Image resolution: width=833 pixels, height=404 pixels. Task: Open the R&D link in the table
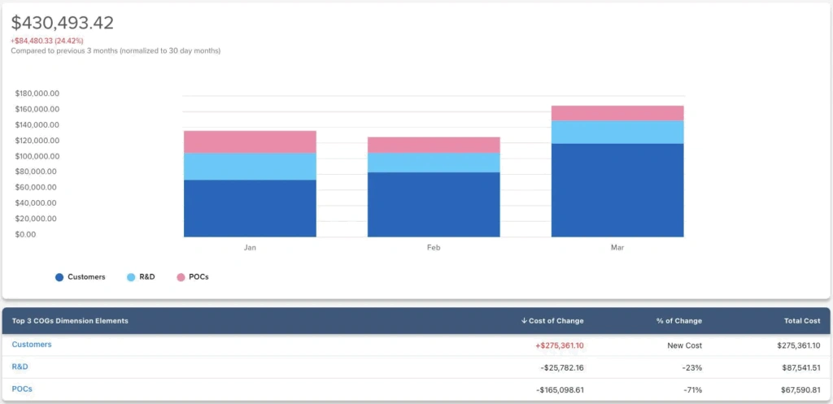pyautogui.click(x=20, y=367)
